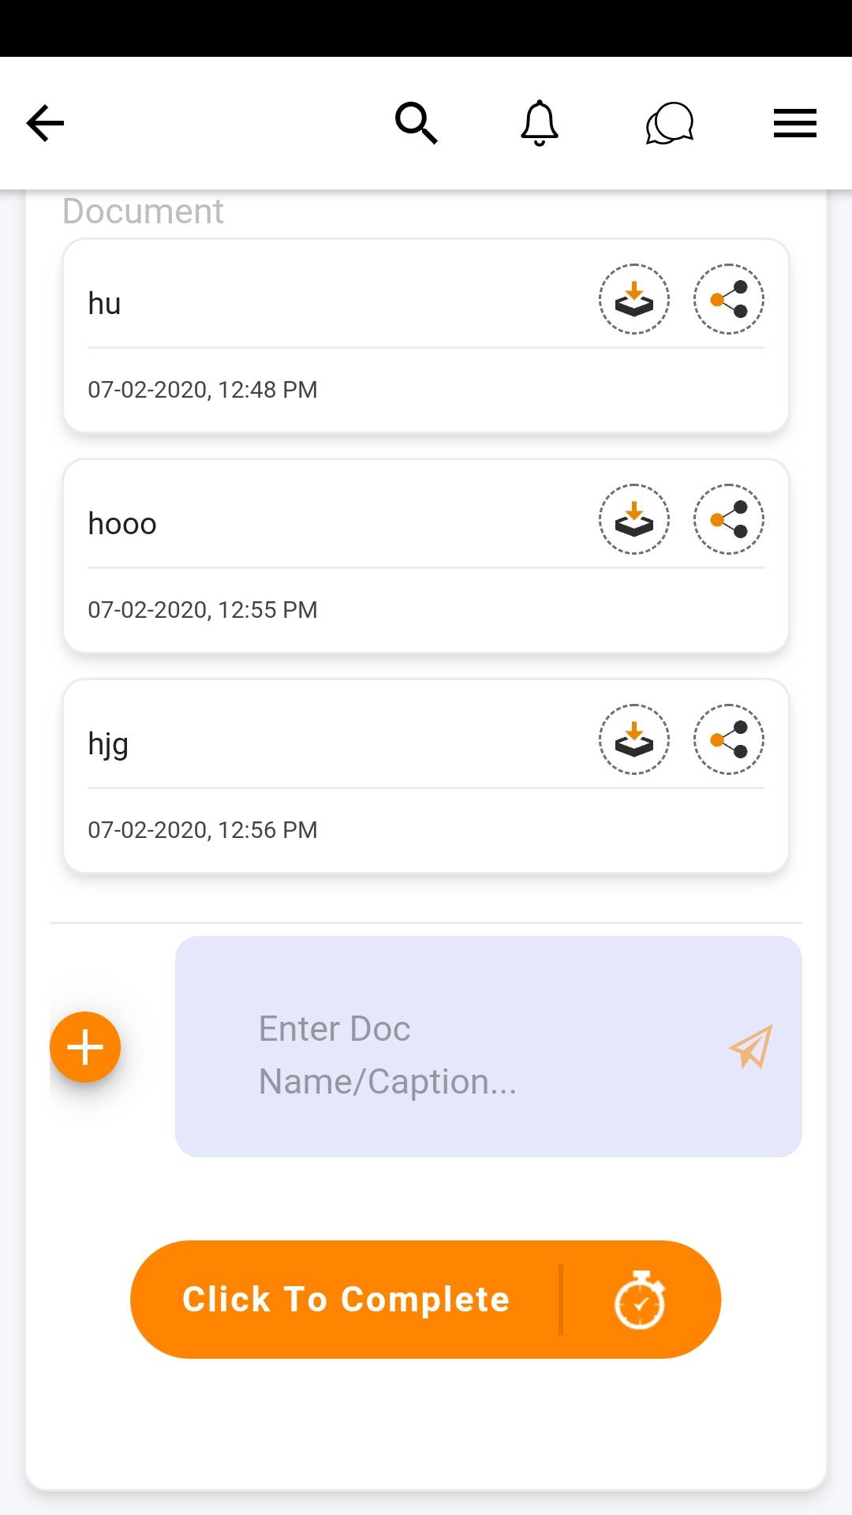
Task: Open the 'hjg' document entry
Action: [316, 776]
